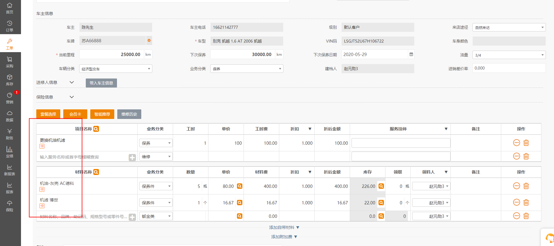Expand 保险信息 section
The width and height of the screenshot is (554, 246).
coord(72,97)
